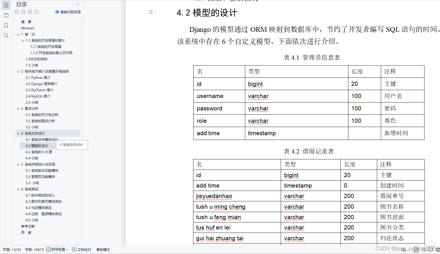
Task: Open the table of contents pane icon
Action: pyautogui.click(x=6, y=5)
